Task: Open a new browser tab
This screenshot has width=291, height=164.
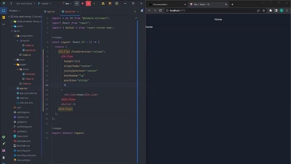Action: [232, 5]
